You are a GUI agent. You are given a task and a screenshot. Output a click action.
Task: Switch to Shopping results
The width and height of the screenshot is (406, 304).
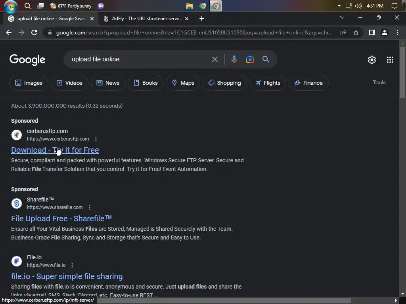pos(225,83)
